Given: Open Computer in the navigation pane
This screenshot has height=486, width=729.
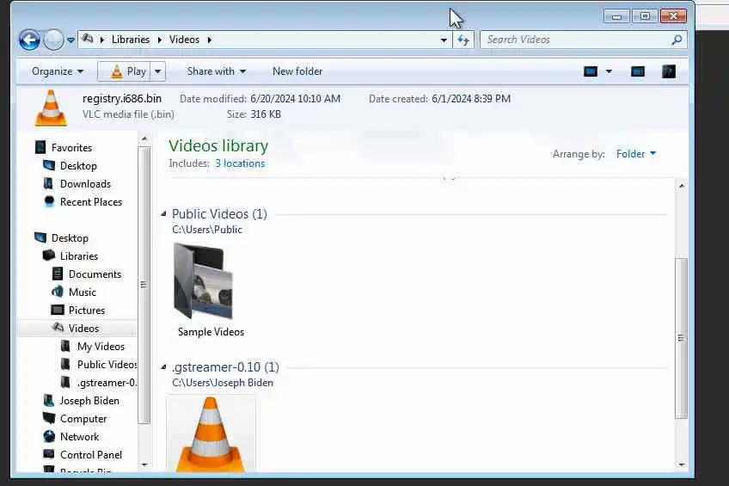Looking at the screenshot, I should pos(83,419).
